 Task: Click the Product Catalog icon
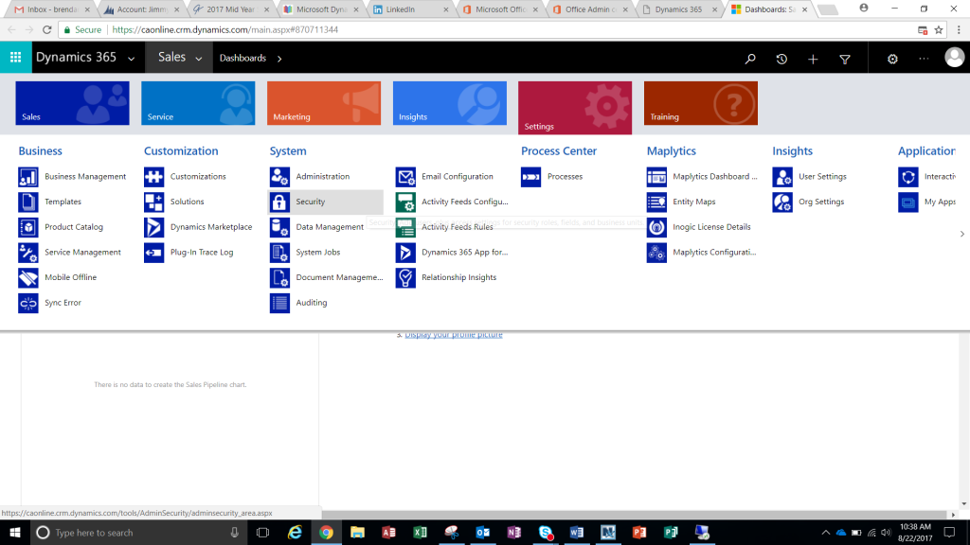coord(27,227)
